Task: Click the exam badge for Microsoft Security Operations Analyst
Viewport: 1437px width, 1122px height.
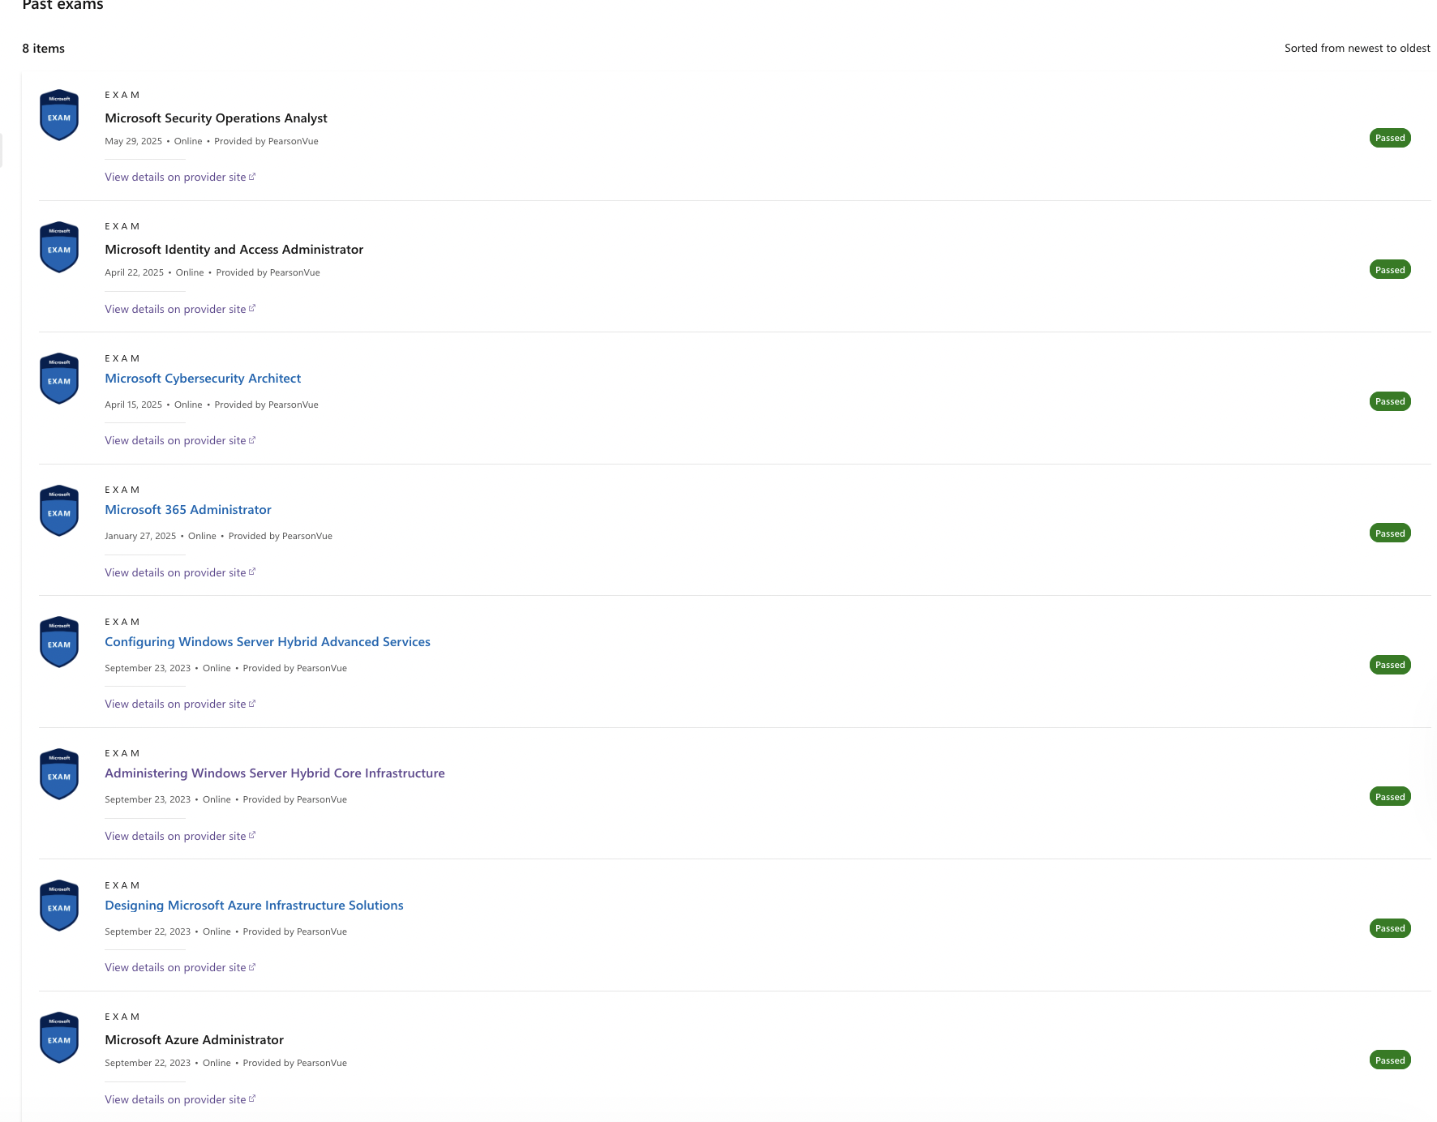Action: pos(59,115)
